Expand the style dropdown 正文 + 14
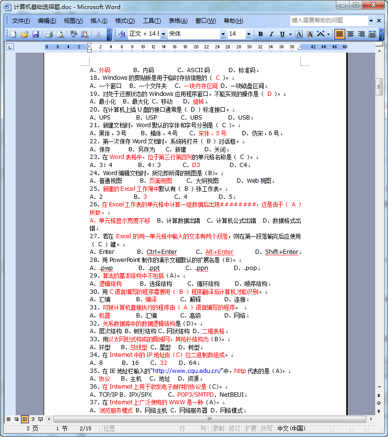 click(x=164, y=34)
